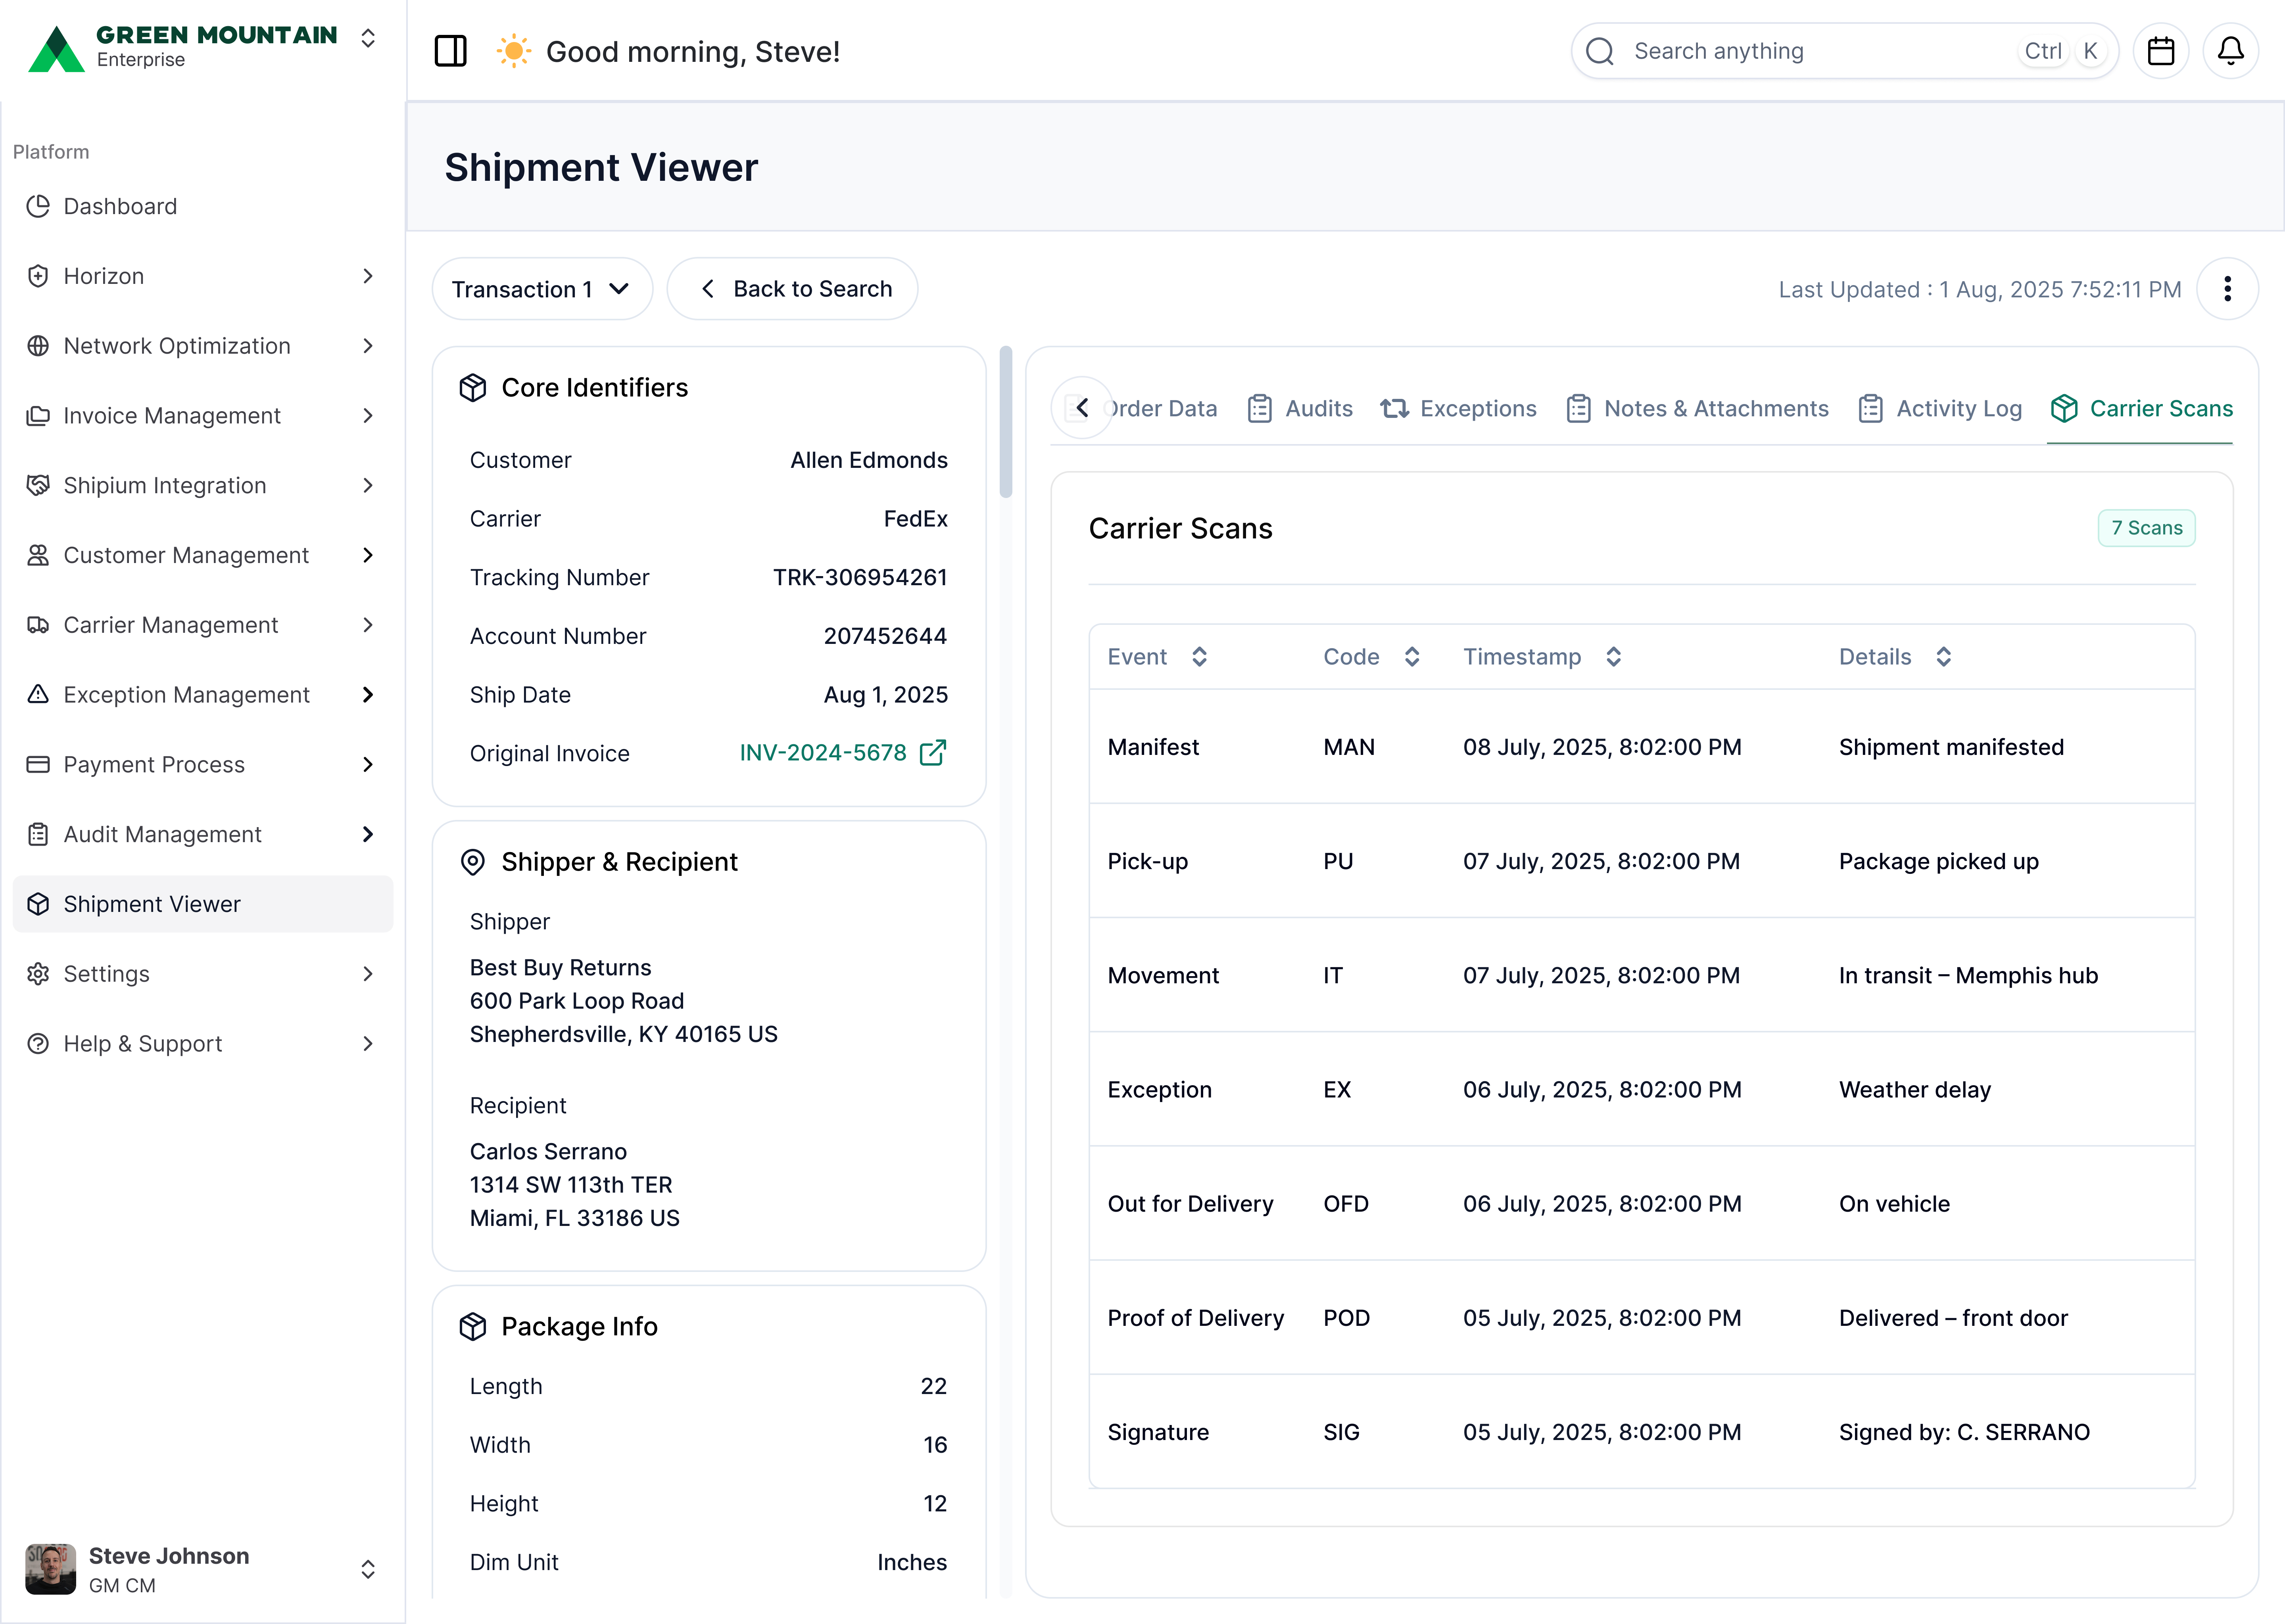Sort table by Timestamp column
Screen dimensions: 2285x1624
click(1614, 657)
